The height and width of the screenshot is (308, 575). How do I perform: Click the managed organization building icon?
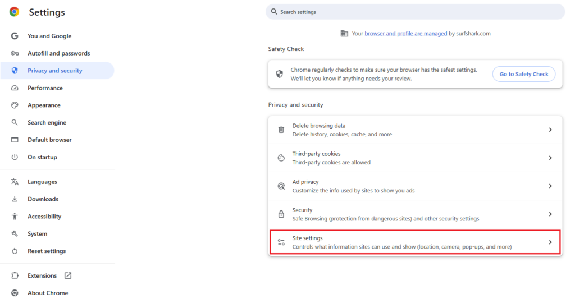coord(344,33)
